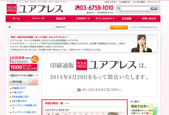Image resolution: width=169 pixels, height=115 pixels.
Task: Click the 会員登録 1000ポイント banner
Action: 24,63
